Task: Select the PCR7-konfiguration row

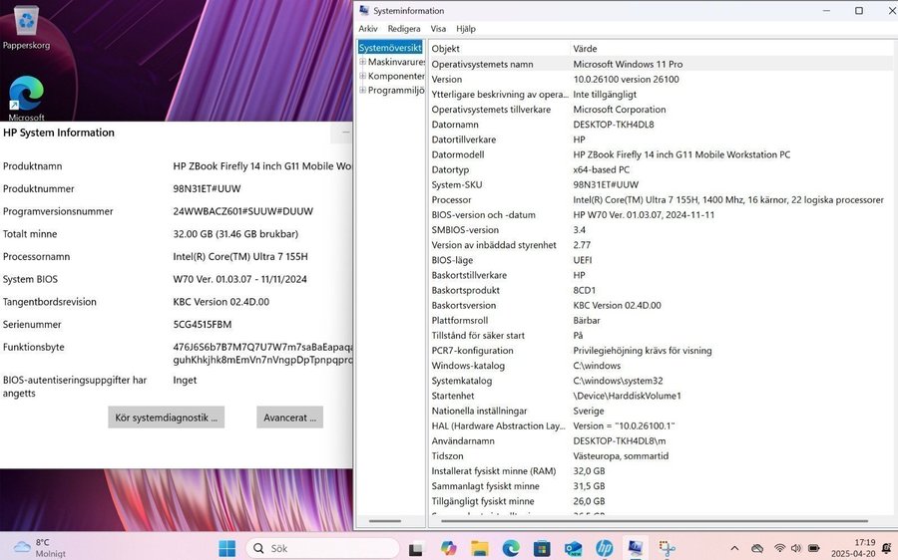Action: 662,350
